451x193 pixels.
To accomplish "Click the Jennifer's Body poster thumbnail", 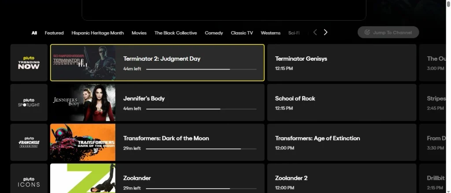I will tap(83, 102).
